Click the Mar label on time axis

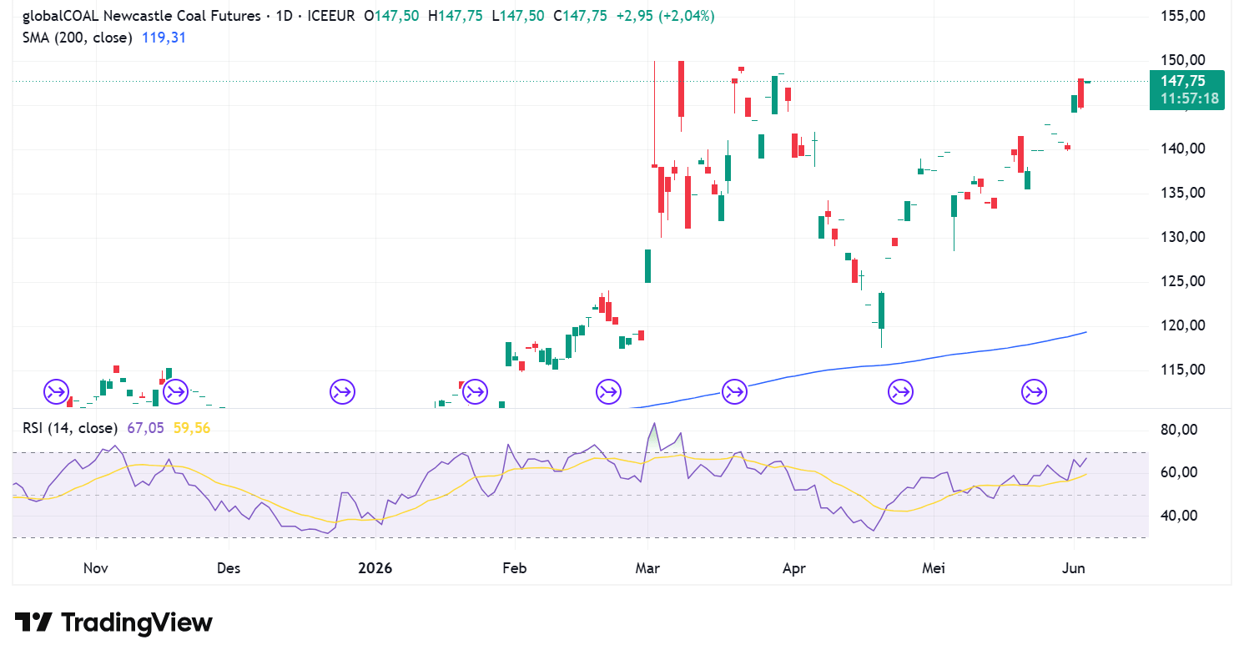(647, 568)
